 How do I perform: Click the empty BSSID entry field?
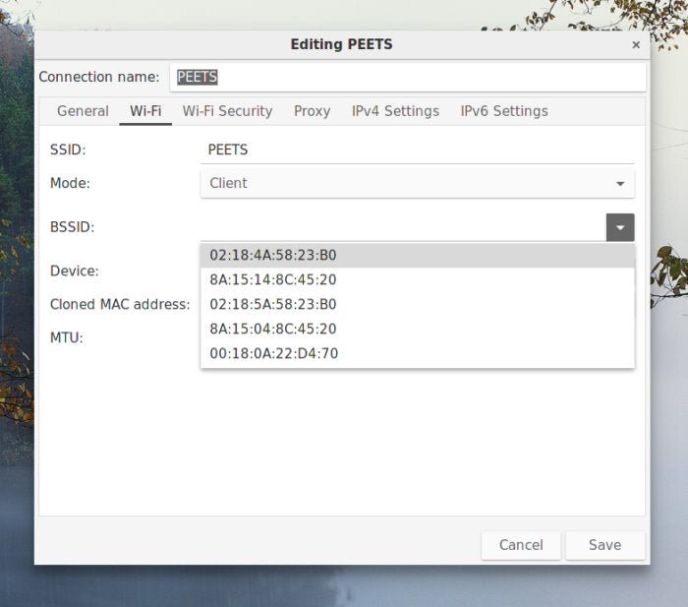pos(403,227)
